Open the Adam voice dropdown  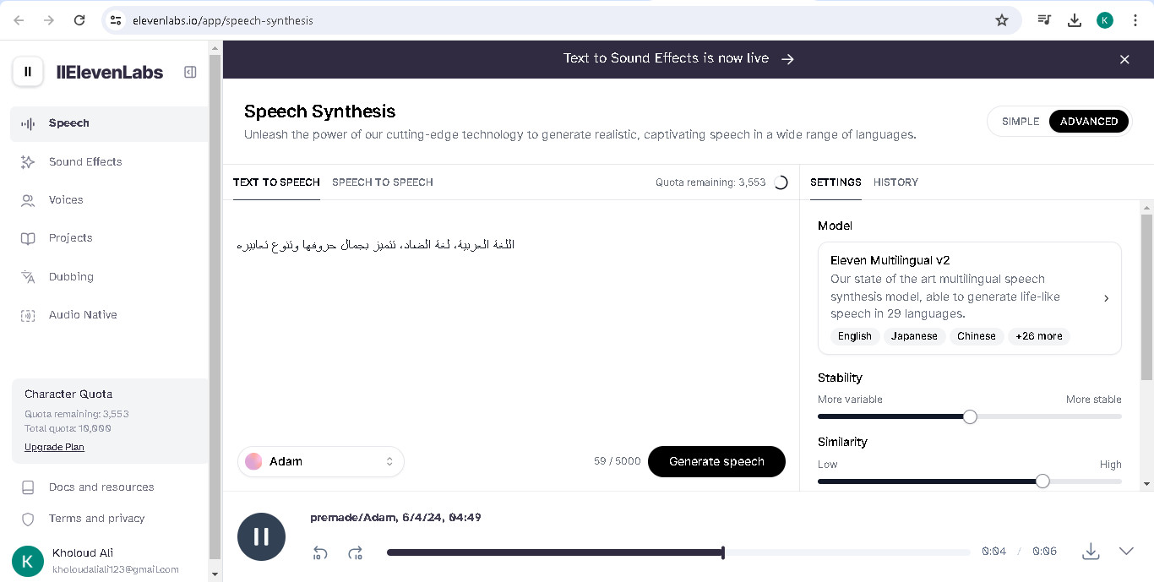pyautogui.click(x=321, y=461)
